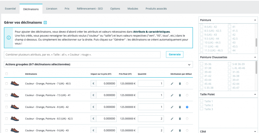This screenshot has height=133, width=259.
Task: Click the Pointure list scrollbar
Action: (x=256, y=42)
